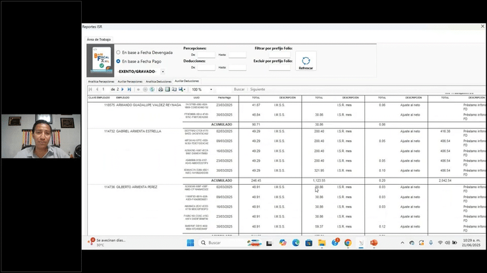Image resolution: width=487 pixels, height=273 pixels.
Task: Open the export report dropdown
Action: 182,89
